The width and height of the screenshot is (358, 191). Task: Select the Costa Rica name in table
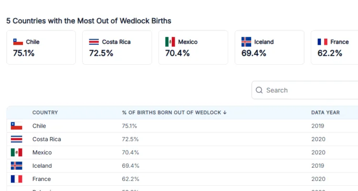coord(46,139)
